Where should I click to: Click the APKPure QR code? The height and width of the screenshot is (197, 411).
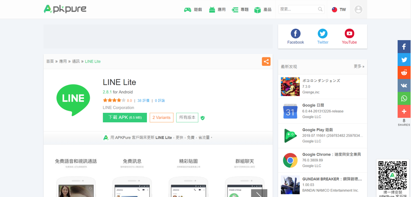point(392,175)
